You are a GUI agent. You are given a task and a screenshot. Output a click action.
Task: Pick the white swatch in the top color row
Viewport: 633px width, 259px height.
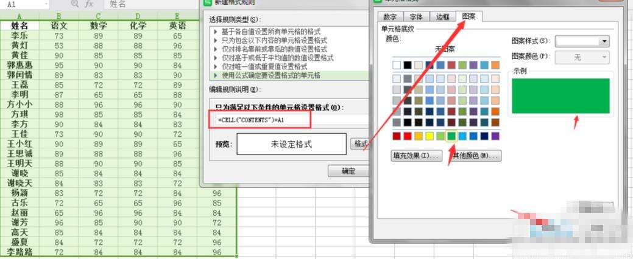point(397,65)
